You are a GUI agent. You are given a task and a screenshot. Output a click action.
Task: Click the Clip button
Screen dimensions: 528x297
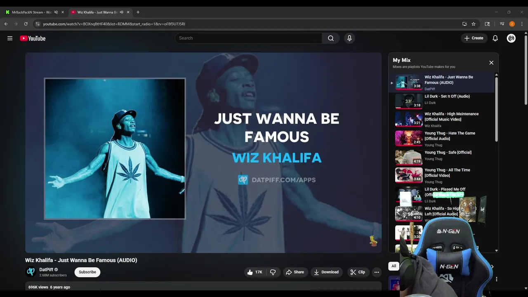tap(358, 272)
